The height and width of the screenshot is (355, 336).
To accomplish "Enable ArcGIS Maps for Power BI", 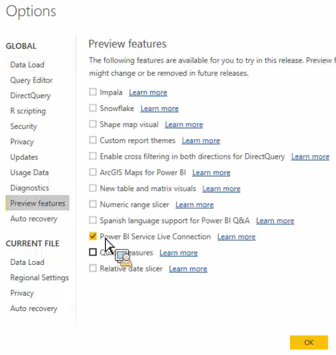I will pos(93,173).
